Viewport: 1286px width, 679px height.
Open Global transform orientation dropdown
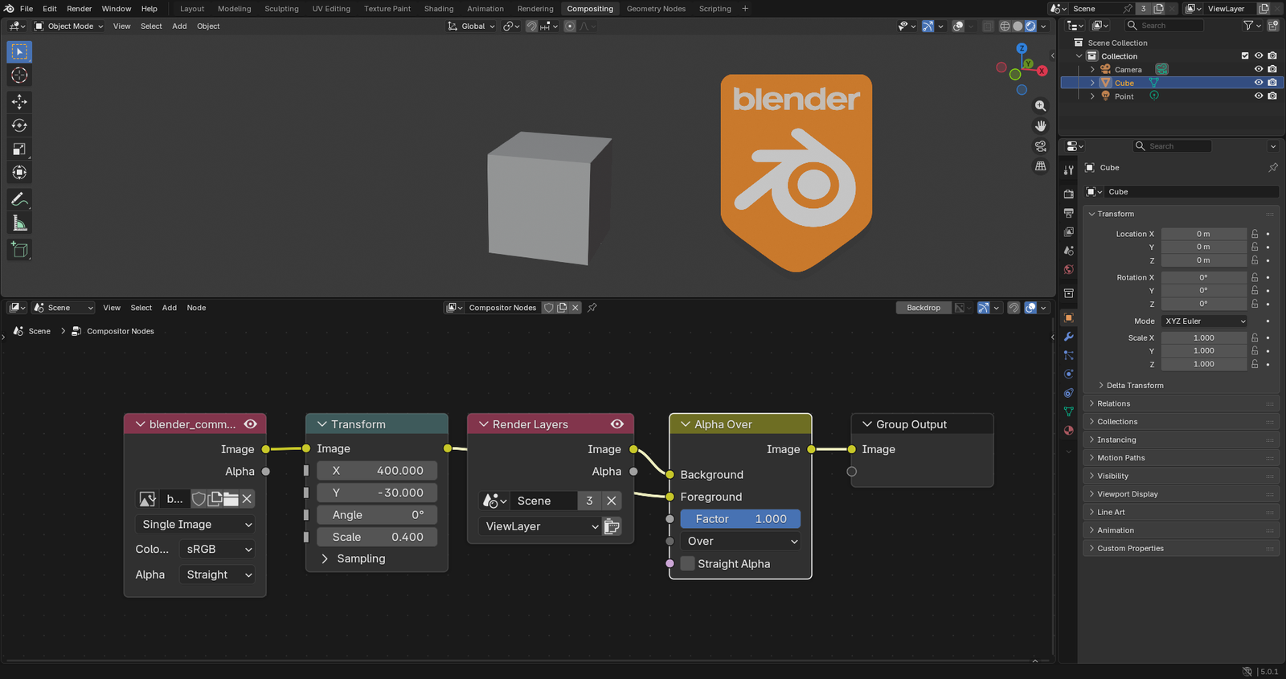(x=471, y=26)
